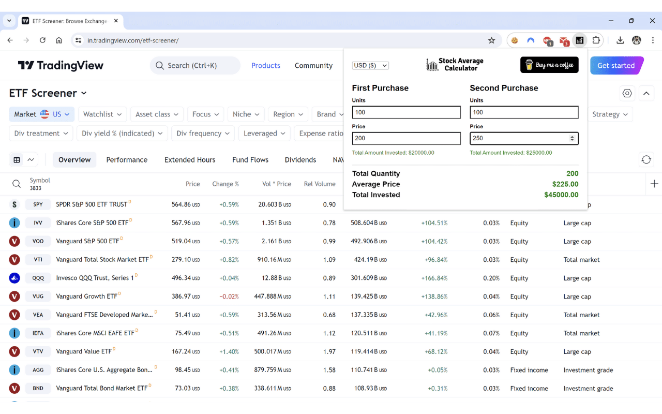Viewport: 662px width, 414px height.
Task: Focus the First Purchase Price field
Action: point(406,138)
